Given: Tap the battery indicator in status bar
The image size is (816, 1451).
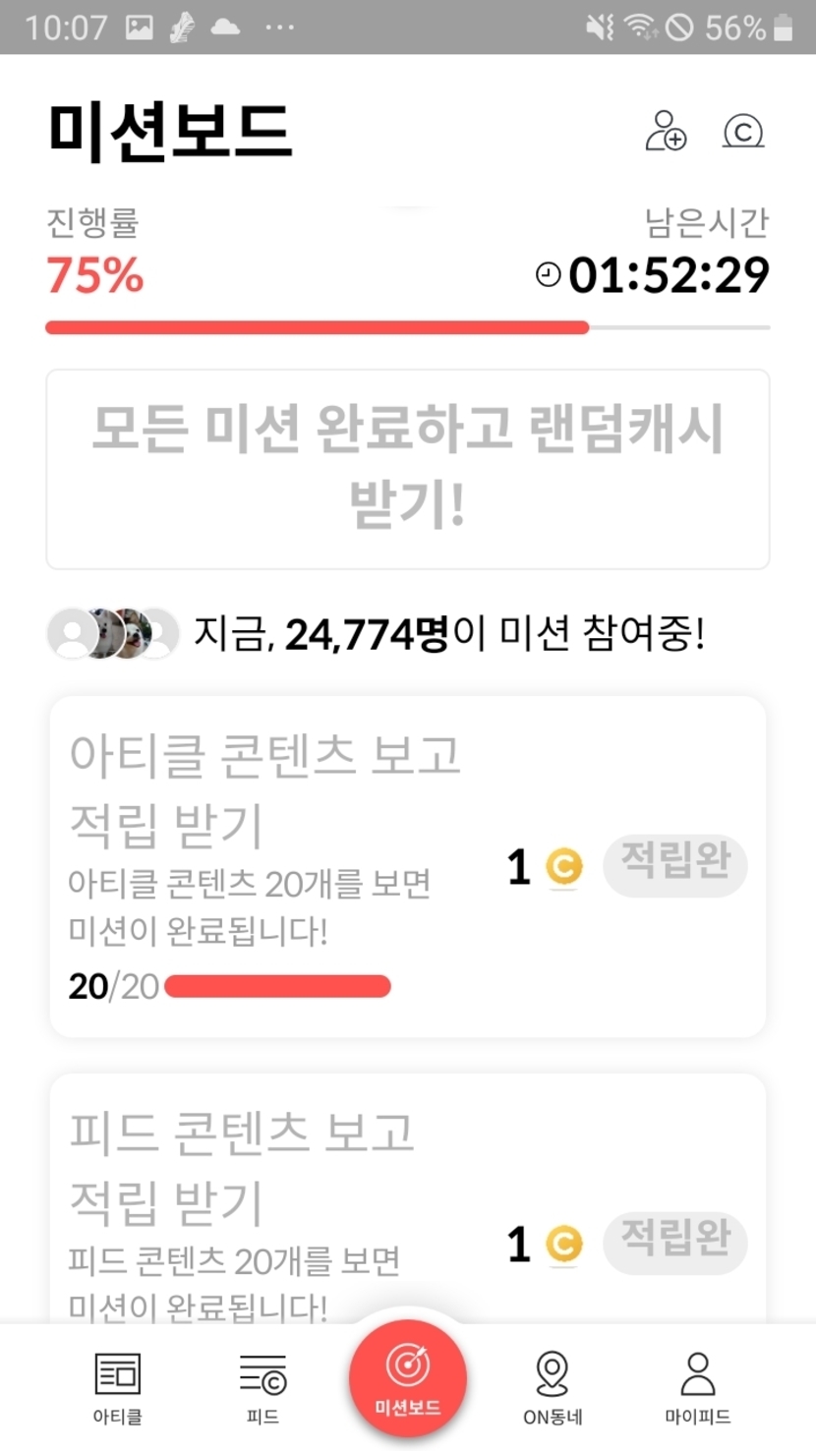Looking at the screenshot, I should click(x=784, y=28).
